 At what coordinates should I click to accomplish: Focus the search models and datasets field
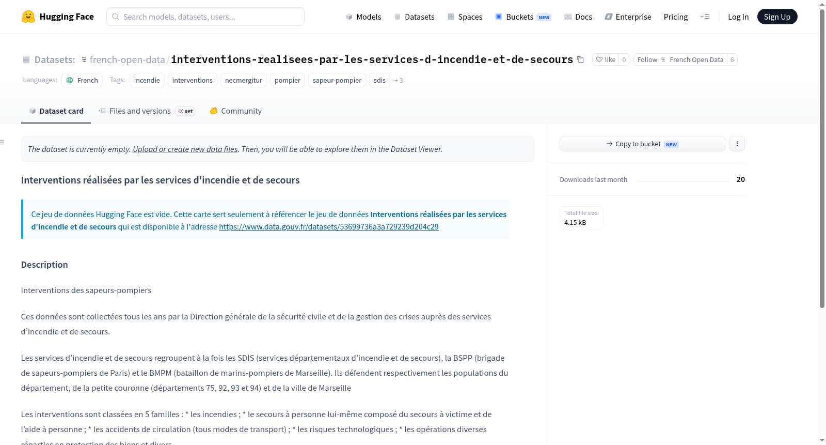click(205, 17)
